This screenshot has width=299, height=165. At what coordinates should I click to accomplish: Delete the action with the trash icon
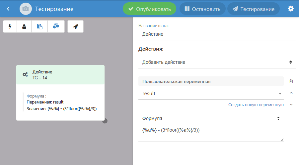coord(291,81)
